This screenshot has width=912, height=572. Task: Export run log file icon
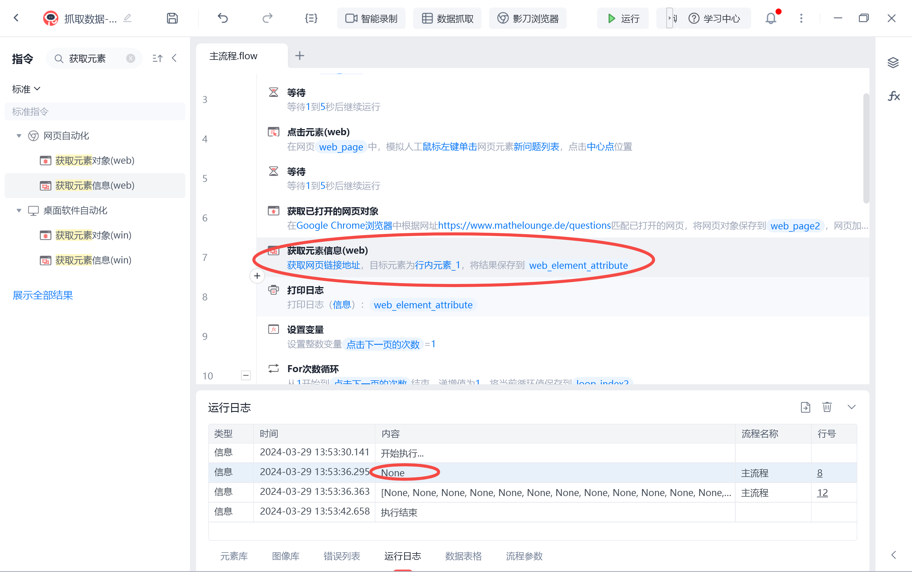tap(805, 407)
